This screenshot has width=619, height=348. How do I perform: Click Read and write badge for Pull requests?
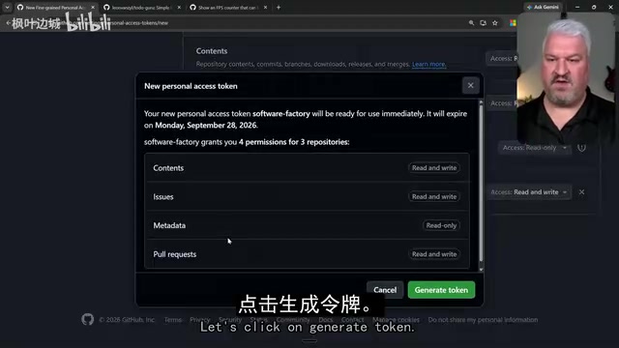click(434, 254)
